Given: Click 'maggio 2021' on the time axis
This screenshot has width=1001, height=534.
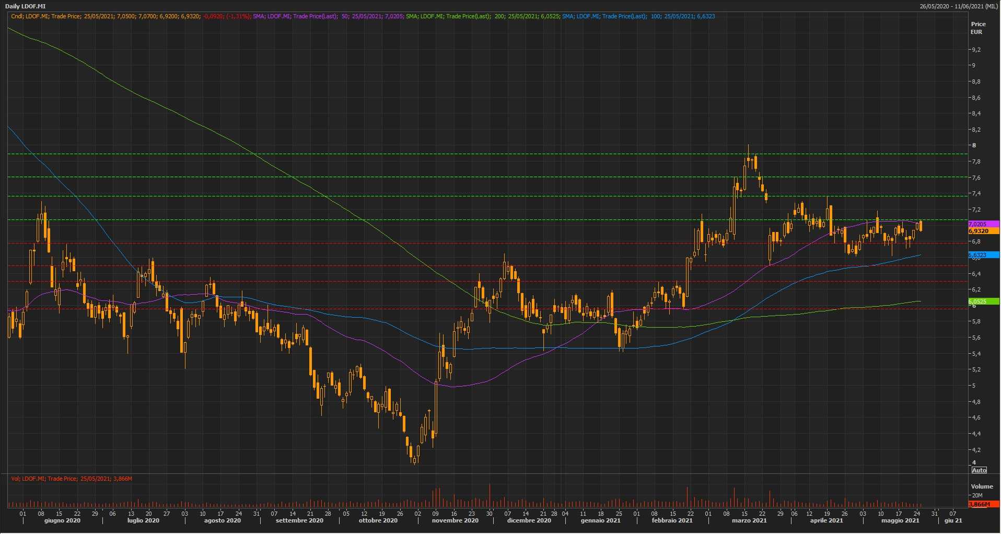Looking at the screenshot, I should 900,520.
